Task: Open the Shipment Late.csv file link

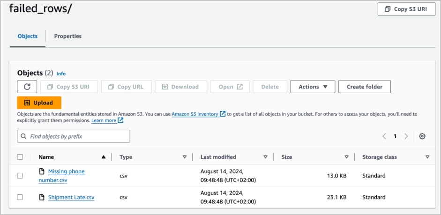Action: 71,197
